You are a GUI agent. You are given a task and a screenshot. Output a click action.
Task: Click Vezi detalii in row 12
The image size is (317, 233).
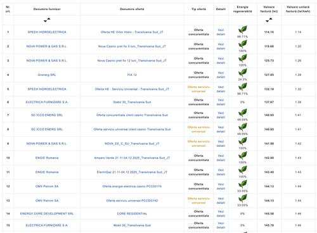221,186
